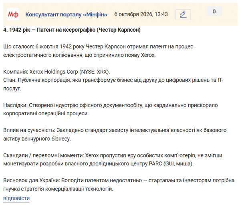The height and width of the screenshot is (205, 242).
Task: Click the paragraph starting "Наслідки: Створено індустрію"
Action: pyautogui.click(x=111, y=109)
